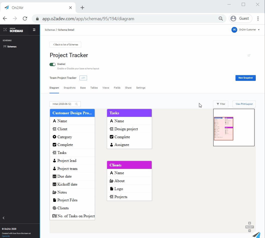Click the browser reload icon
This screenshot has width=265, height=238.
coord(25,18)
